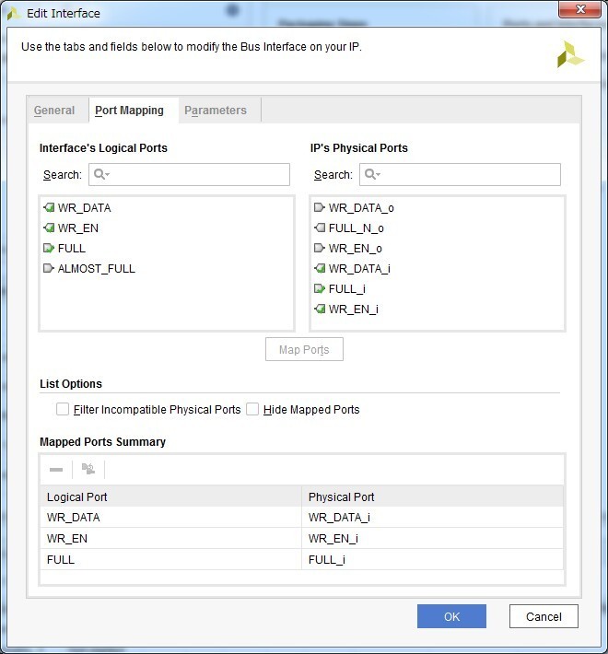Viewport: 608px width, 654px height.
Task: Switch to the General tab
Action: (54, 111)
